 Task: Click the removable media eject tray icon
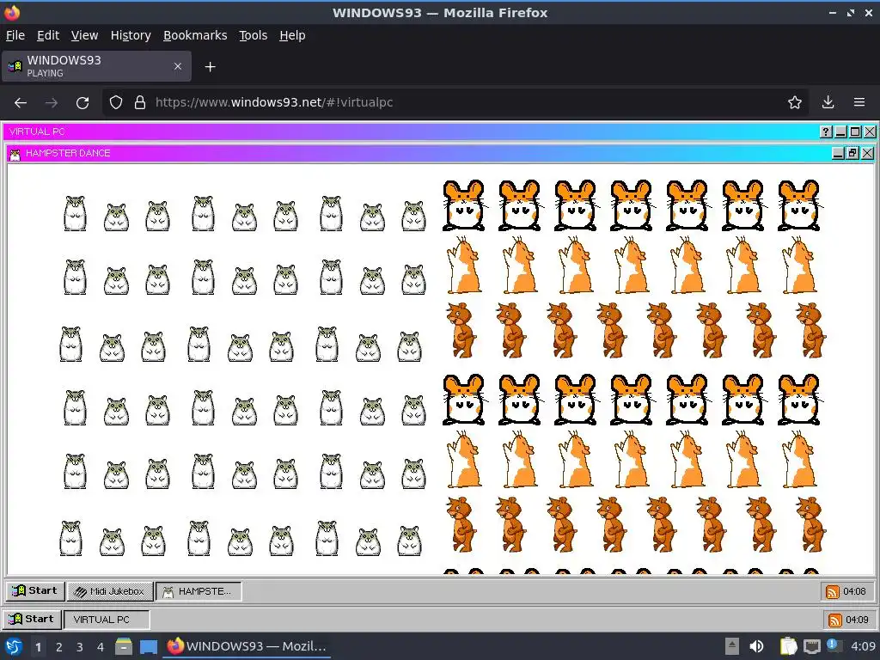[732, 646]
